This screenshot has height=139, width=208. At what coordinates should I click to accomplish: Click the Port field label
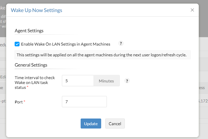coord(19,102)
